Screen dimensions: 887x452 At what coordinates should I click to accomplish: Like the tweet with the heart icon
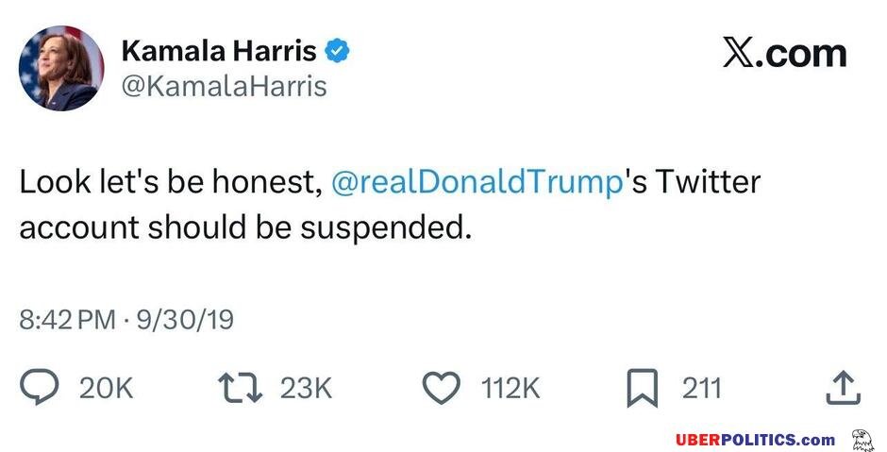coord(443,388)
